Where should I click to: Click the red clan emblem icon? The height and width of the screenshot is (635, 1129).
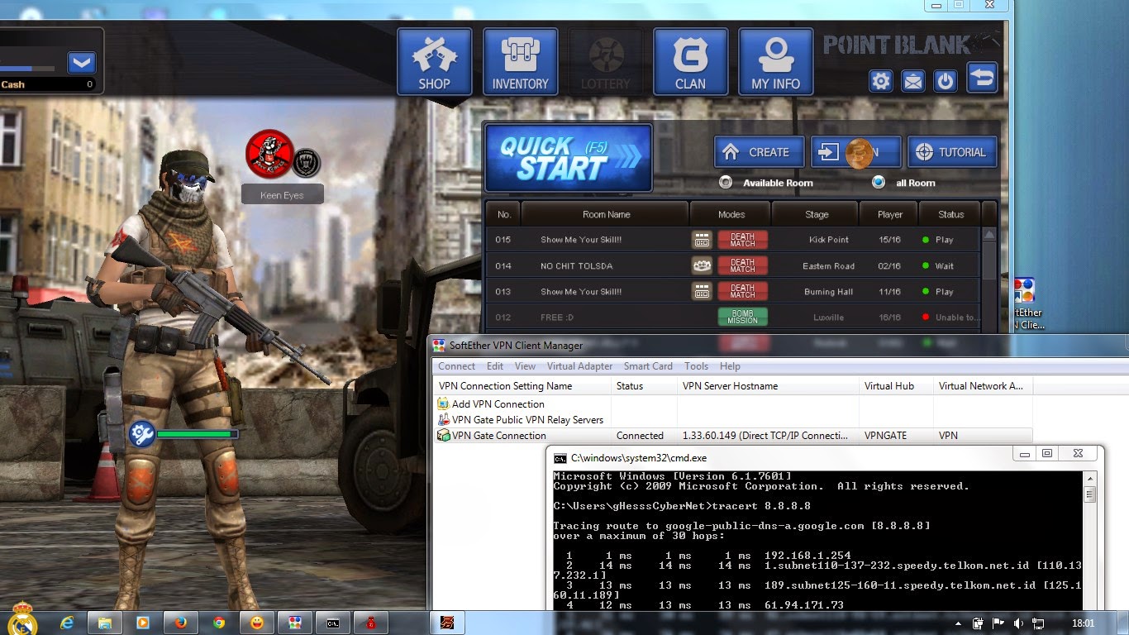click(x=269, y=154)
